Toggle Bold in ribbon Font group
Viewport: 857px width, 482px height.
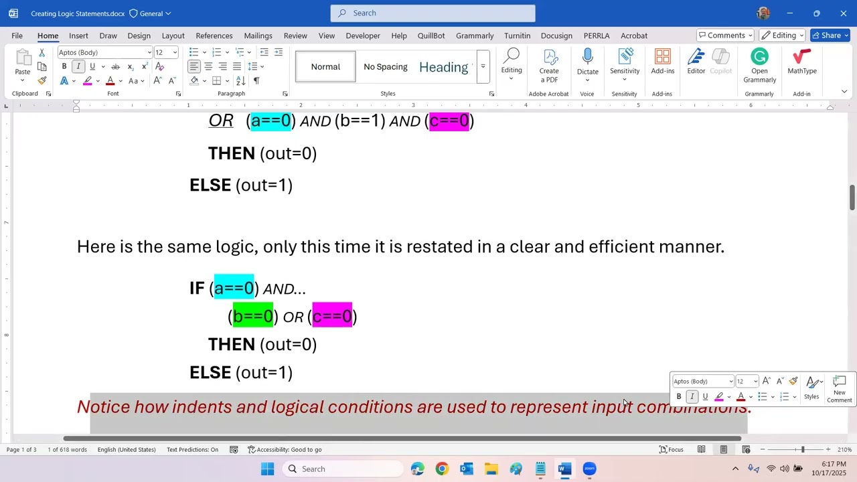click(x=64, y=66)
